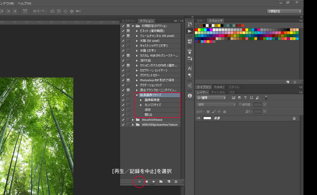
Task: Turn layer filtering on or off switch
Action: (x=266, y=98)
